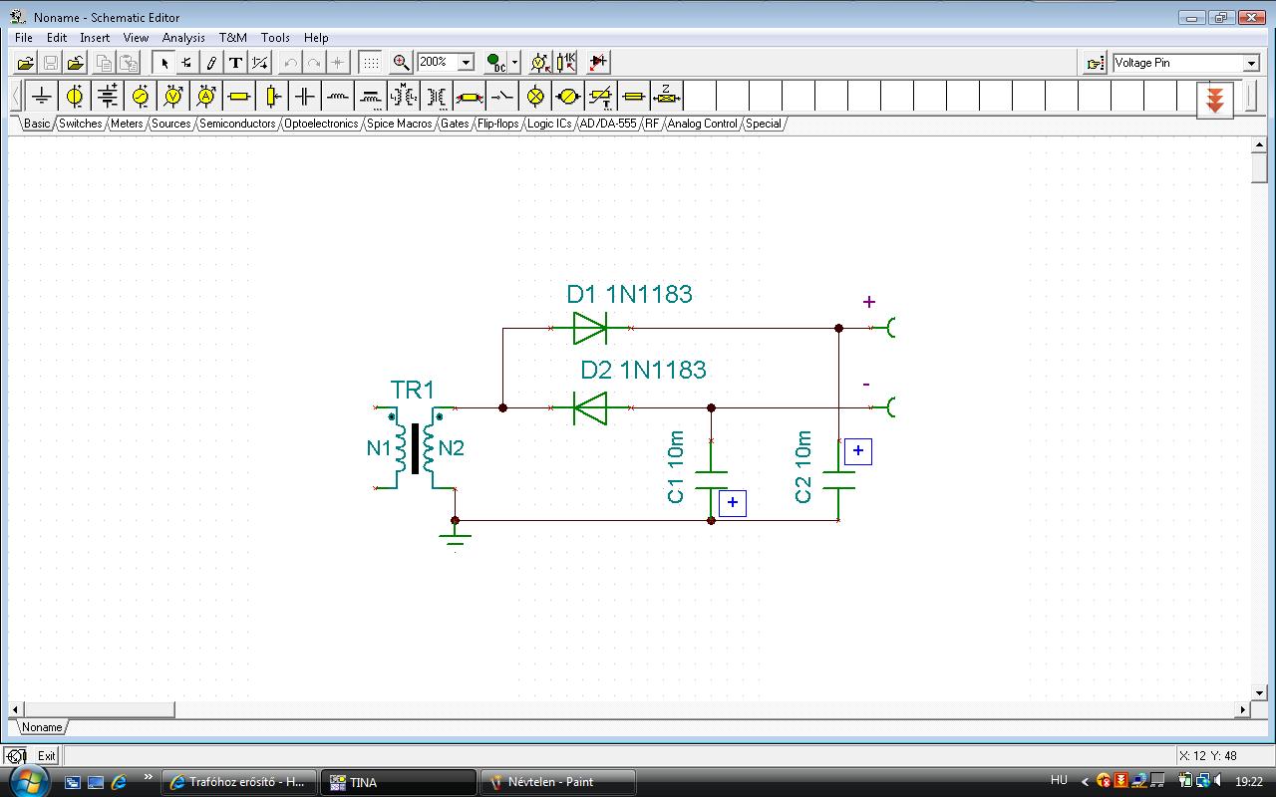The height and width of the screenshot is (797, 1276).
Task: Insert a voltage source component
Action: pos(74,96)
